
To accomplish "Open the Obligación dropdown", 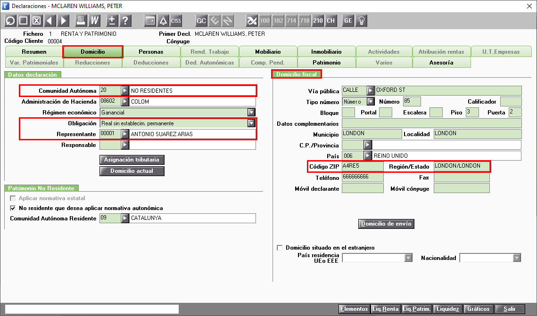I will 251,123.
